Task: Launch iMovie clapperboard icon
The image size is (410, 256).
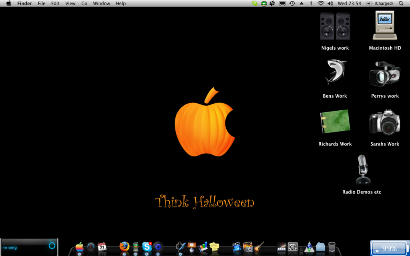Action: 236,246
